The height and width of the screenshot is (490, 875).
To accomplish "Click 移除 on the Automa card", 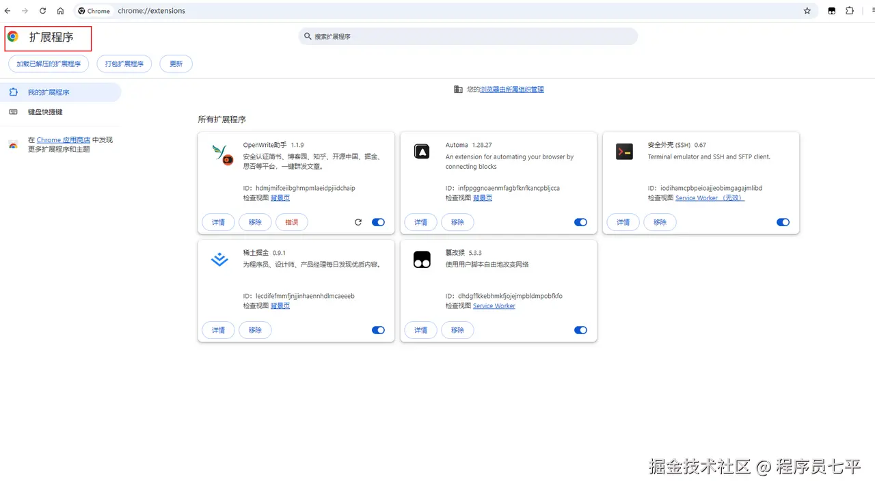I will coord(458,222).
